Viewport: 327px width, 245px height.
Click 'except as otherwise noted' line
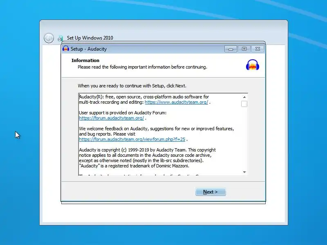pyautogui.click(x=141, y=160)
